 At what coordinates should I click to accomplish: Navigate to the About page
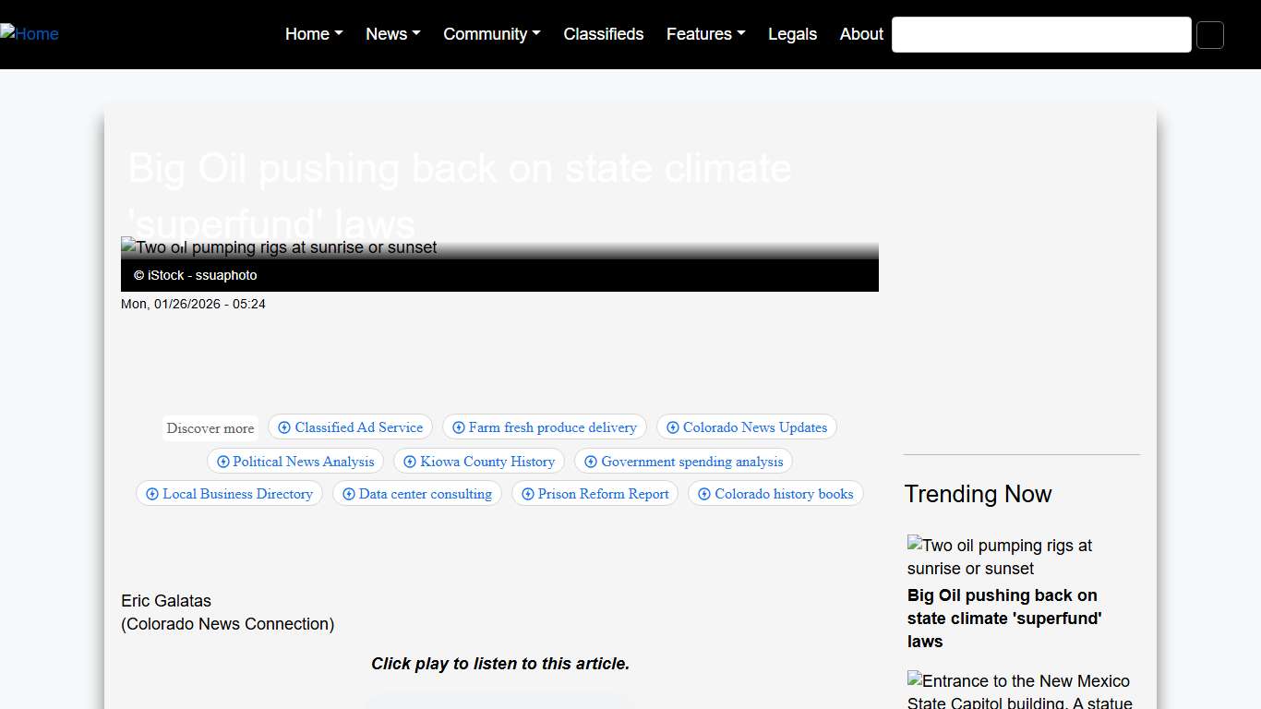coord(861,34)
